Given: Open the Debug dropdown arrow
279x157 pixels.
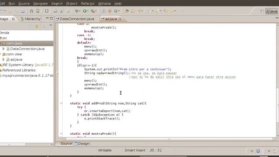Looking at the screenshot, I should point(80,11).
